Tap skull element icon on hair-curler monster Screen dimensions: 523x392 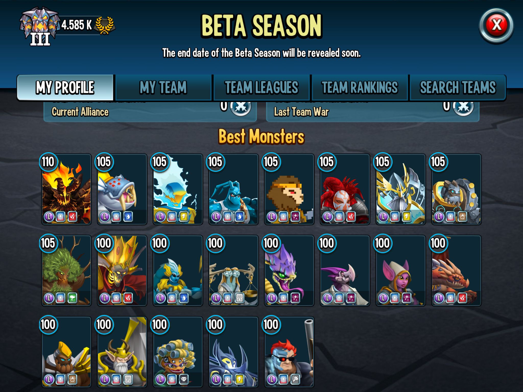point(184,379)
